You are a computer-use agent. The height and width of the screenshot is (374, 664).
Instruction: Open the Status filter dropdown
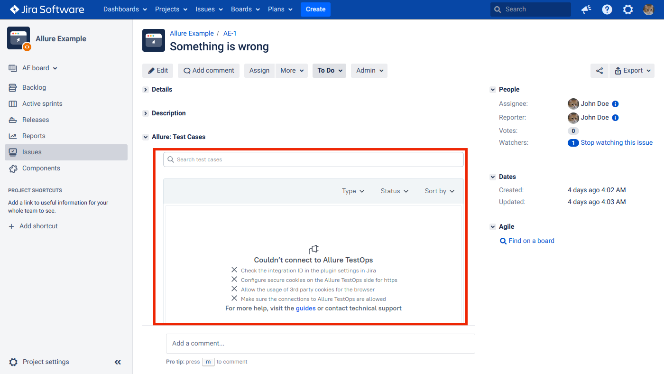click(x=395, y=191)
